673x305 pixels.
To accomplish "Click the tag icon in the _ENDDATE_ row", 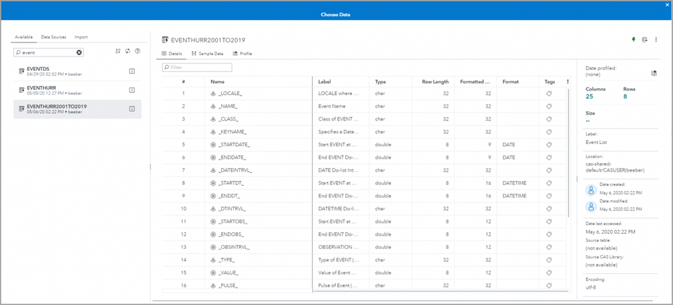I will (x=550, y=158).
